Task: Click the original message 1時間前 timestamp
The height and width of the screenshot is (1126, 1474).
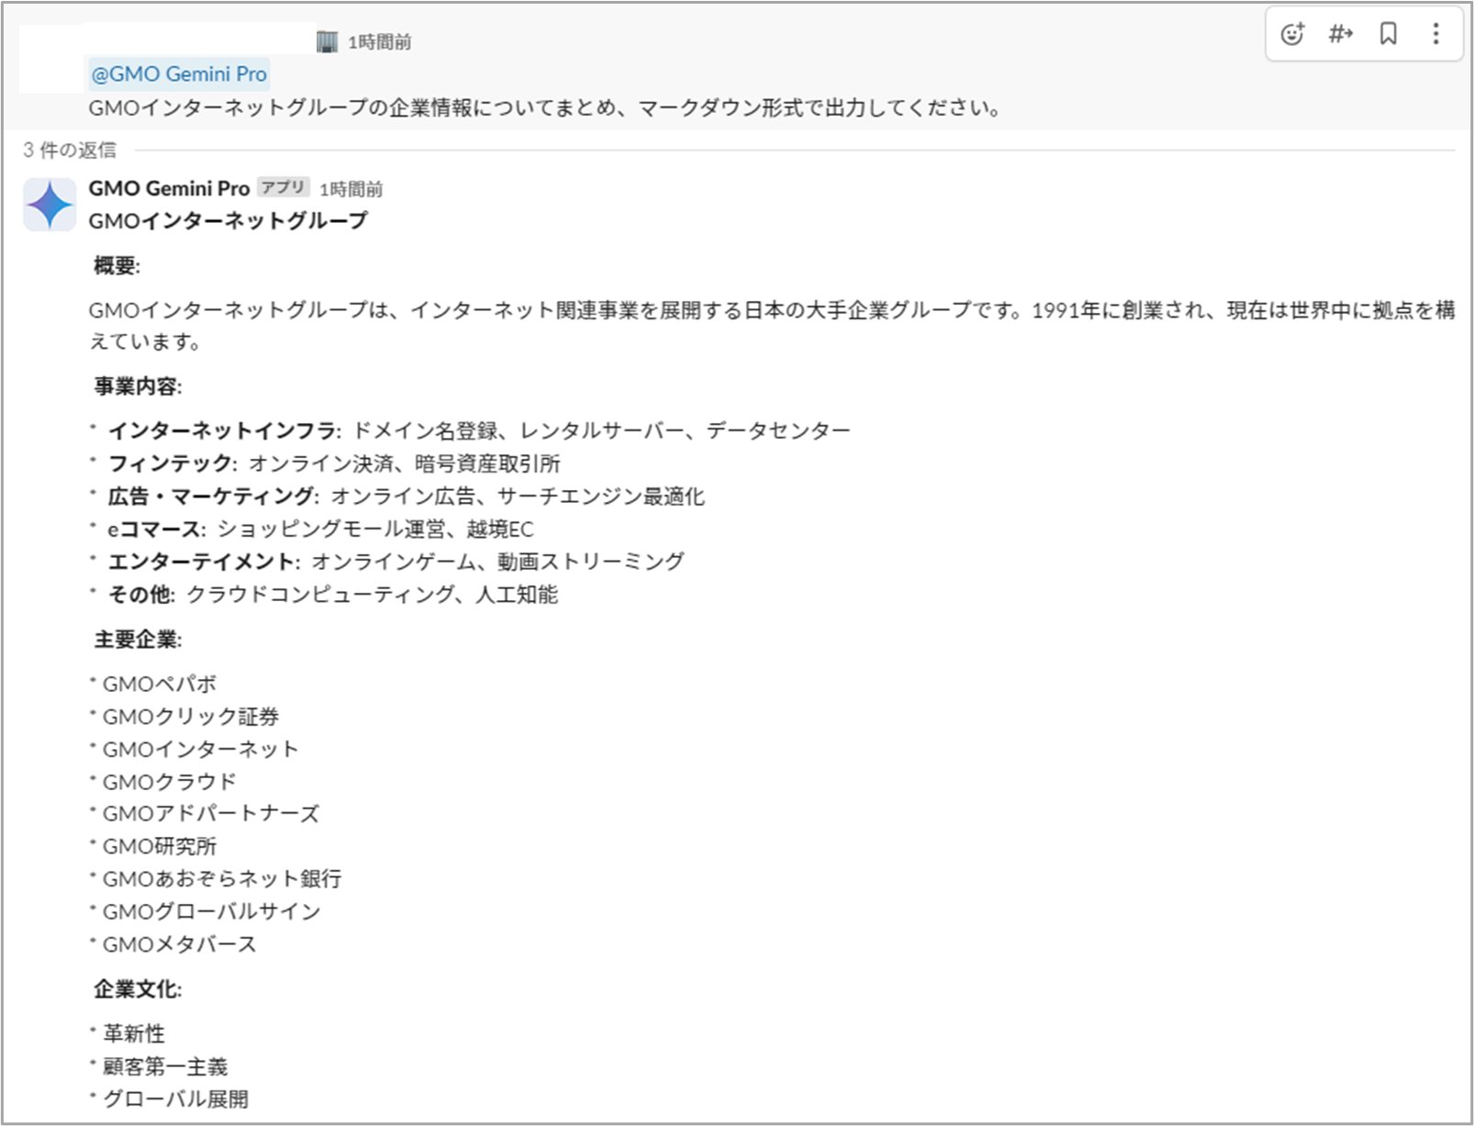Action: click(x=379, y=41)
